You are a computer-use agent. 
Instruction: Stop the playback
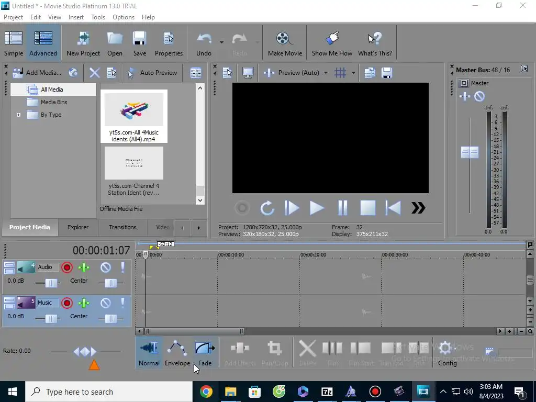[368, 208]
